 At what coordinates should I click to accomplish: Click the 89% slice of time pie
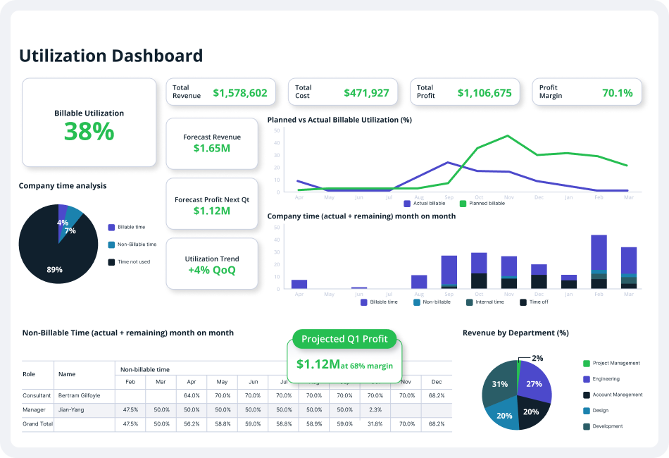[x=54, y=256]
